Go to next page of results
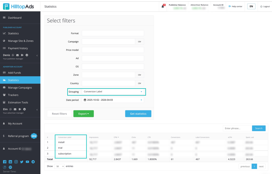 (x=261, y=166)
